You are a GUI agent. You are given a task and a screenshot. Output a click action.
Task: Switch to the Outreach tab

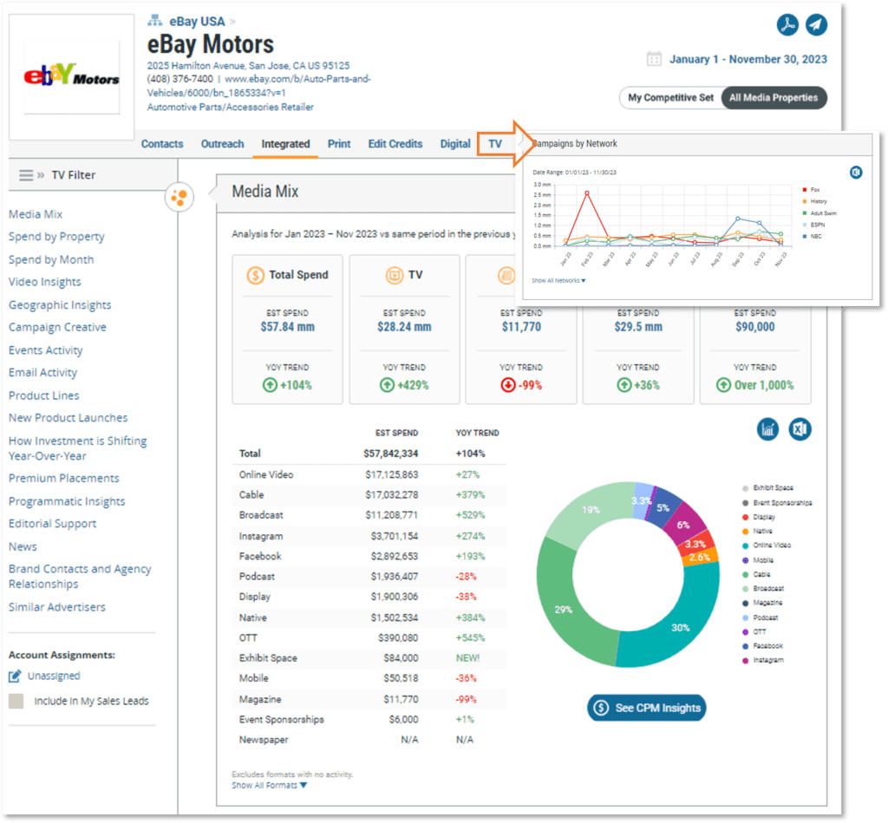pos(223,144)
